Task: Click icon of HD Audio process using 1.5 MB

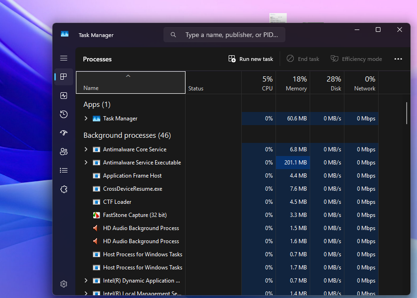Action: click(x=96, y=228)
